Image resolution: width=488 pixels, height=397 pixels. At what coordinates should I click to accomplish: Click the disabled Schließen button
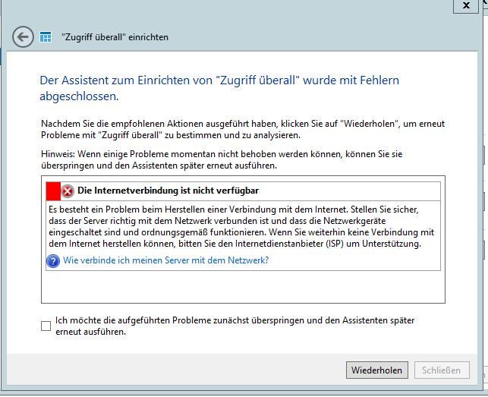pyautogui.click(x=442, y=370)
